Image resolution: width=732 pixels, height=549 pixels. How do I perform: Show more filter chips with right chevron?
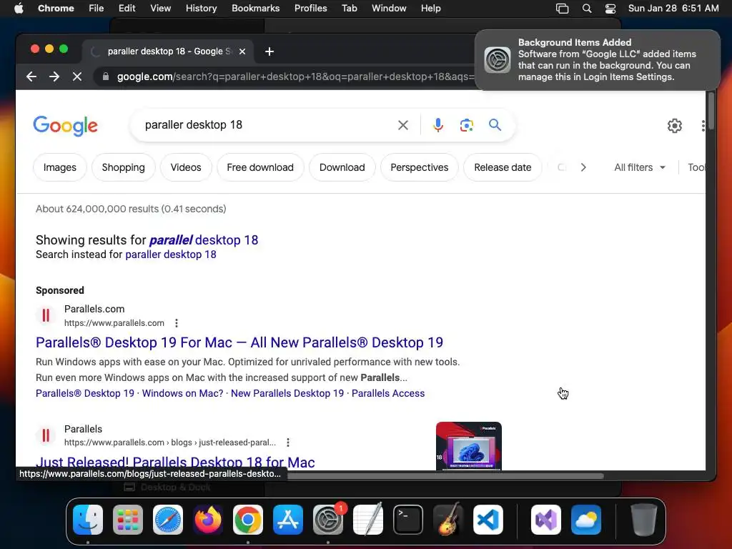(583, 167)
